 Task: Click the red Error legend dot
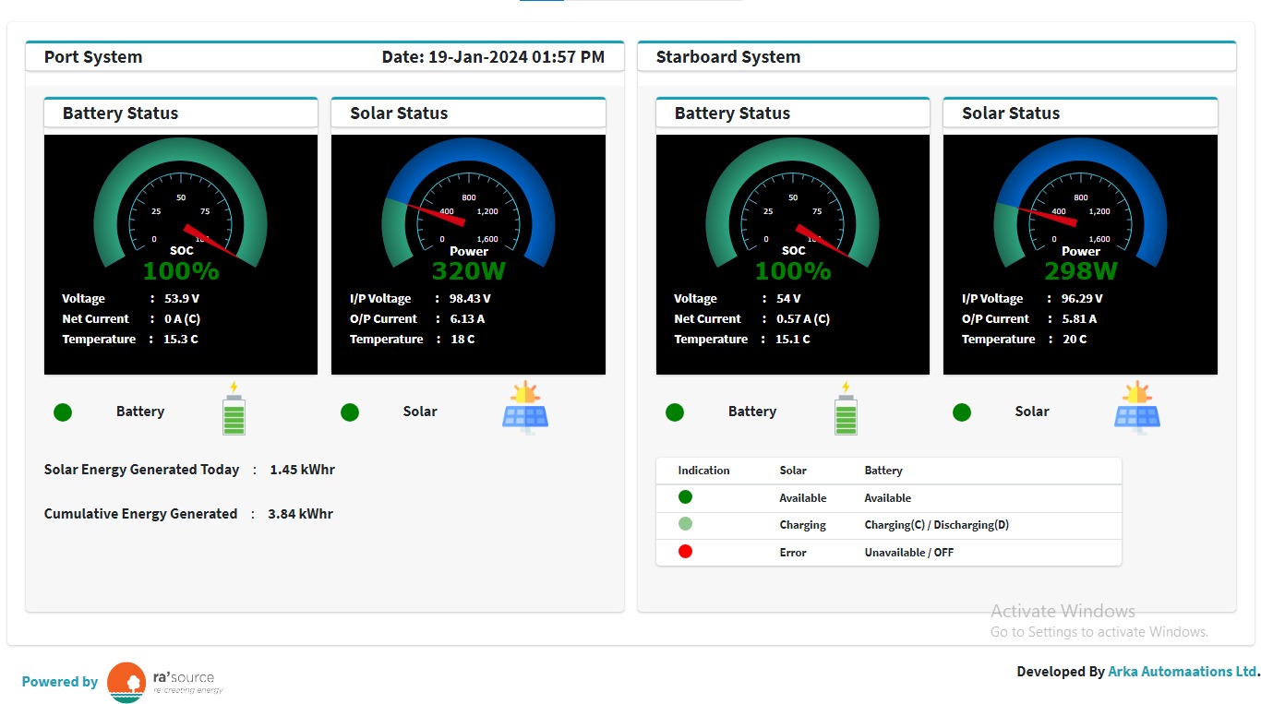685,552
